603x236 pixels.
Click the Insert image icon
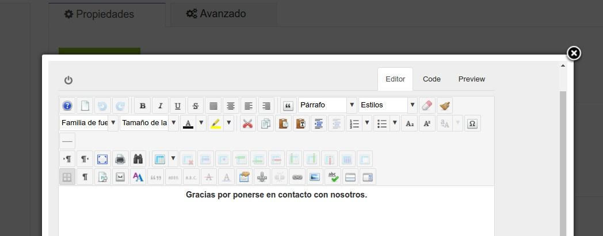315,176
